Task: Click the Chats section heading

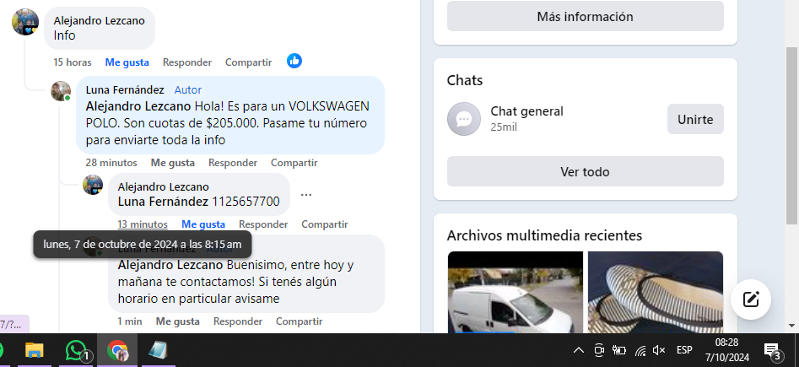Action: coord(465,80)
